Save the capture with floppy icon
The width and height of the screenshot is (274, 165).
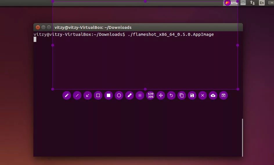192,95
